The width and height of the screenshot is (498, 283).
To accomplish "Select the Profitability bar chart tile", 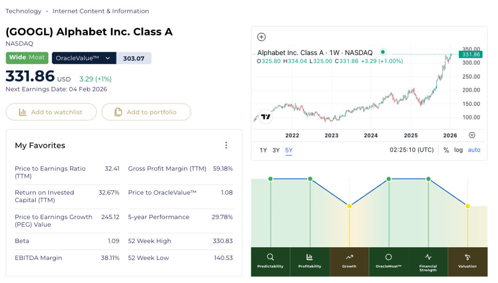I will (x=310, y=261).
